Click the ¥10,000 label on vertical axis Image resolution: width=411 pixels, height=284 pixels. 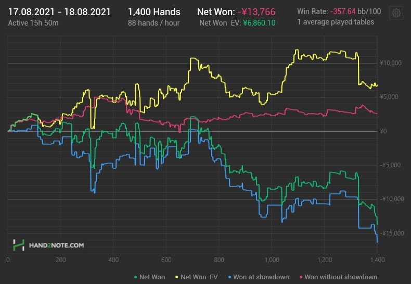(391, 63)
